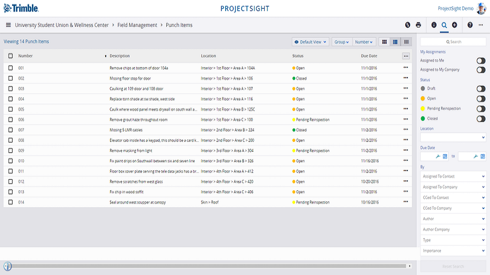Expand the Assigned To Company dropdown

point(453,187)
